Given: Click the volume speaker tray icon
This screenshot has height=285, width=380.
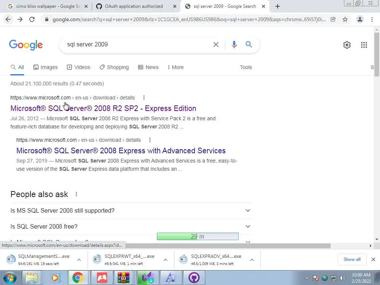Looking at the screenshot, I should tap(343, 278).
